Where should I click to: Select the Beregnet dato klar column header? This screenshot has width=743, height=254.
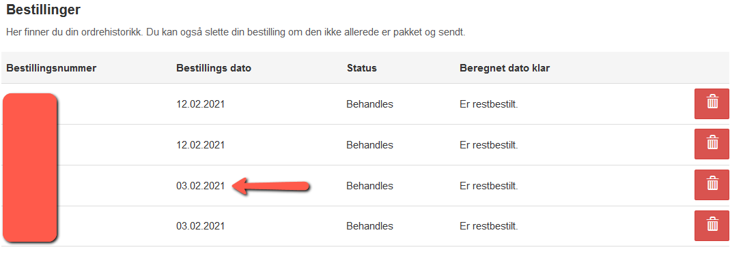tap(505, 68)
